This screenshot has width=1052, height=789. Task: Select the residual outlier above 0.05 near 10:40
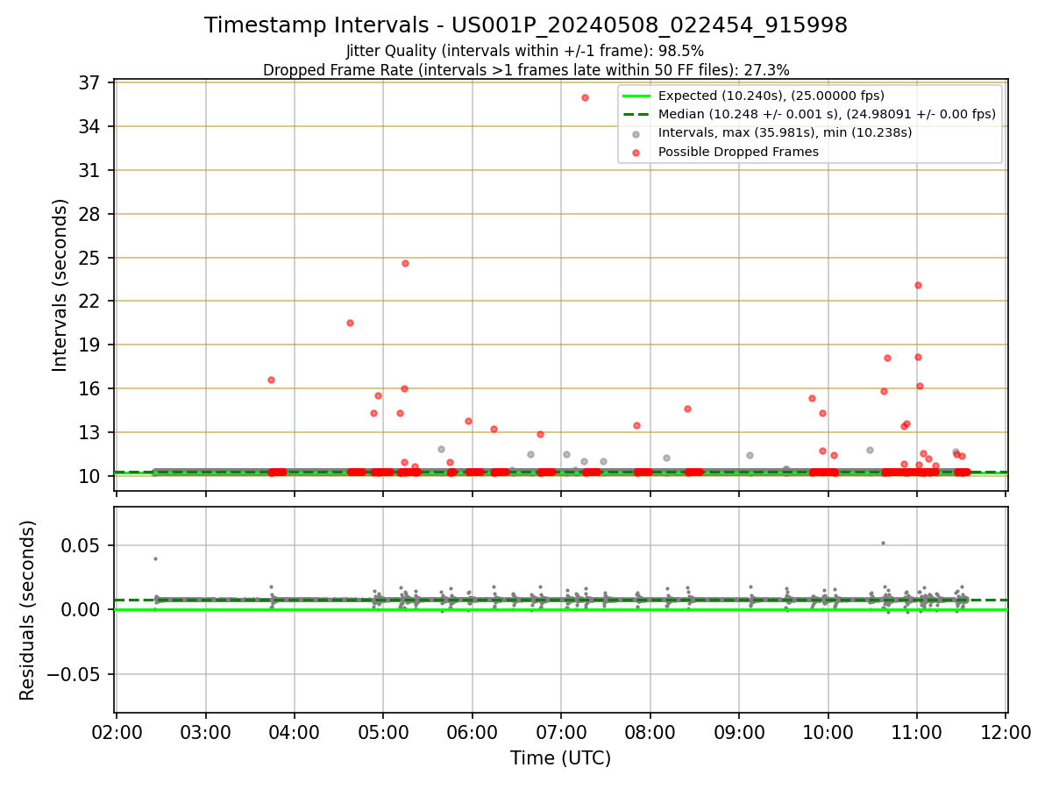click(x=883, y=543)
